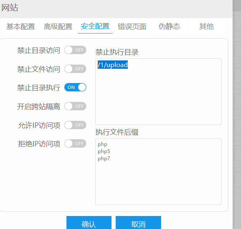Screen dimensions: 241x229
Task: Click the 执行文件后缀 label
Action: coord(117,132)
